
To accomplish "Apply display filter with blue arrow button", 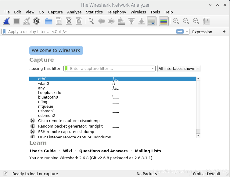I will pos(180,31).
